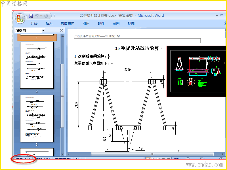Open the undo history dropdown arrow
This screenshot has width=227, height=170.
[41, 16]
